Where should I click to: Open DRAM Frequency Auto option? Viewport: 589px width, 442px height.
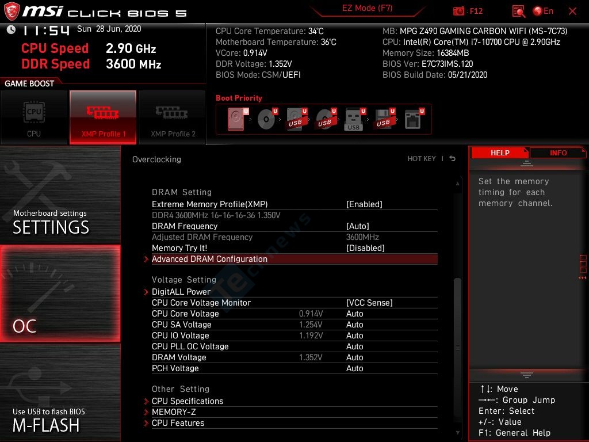tap(358, 226)
